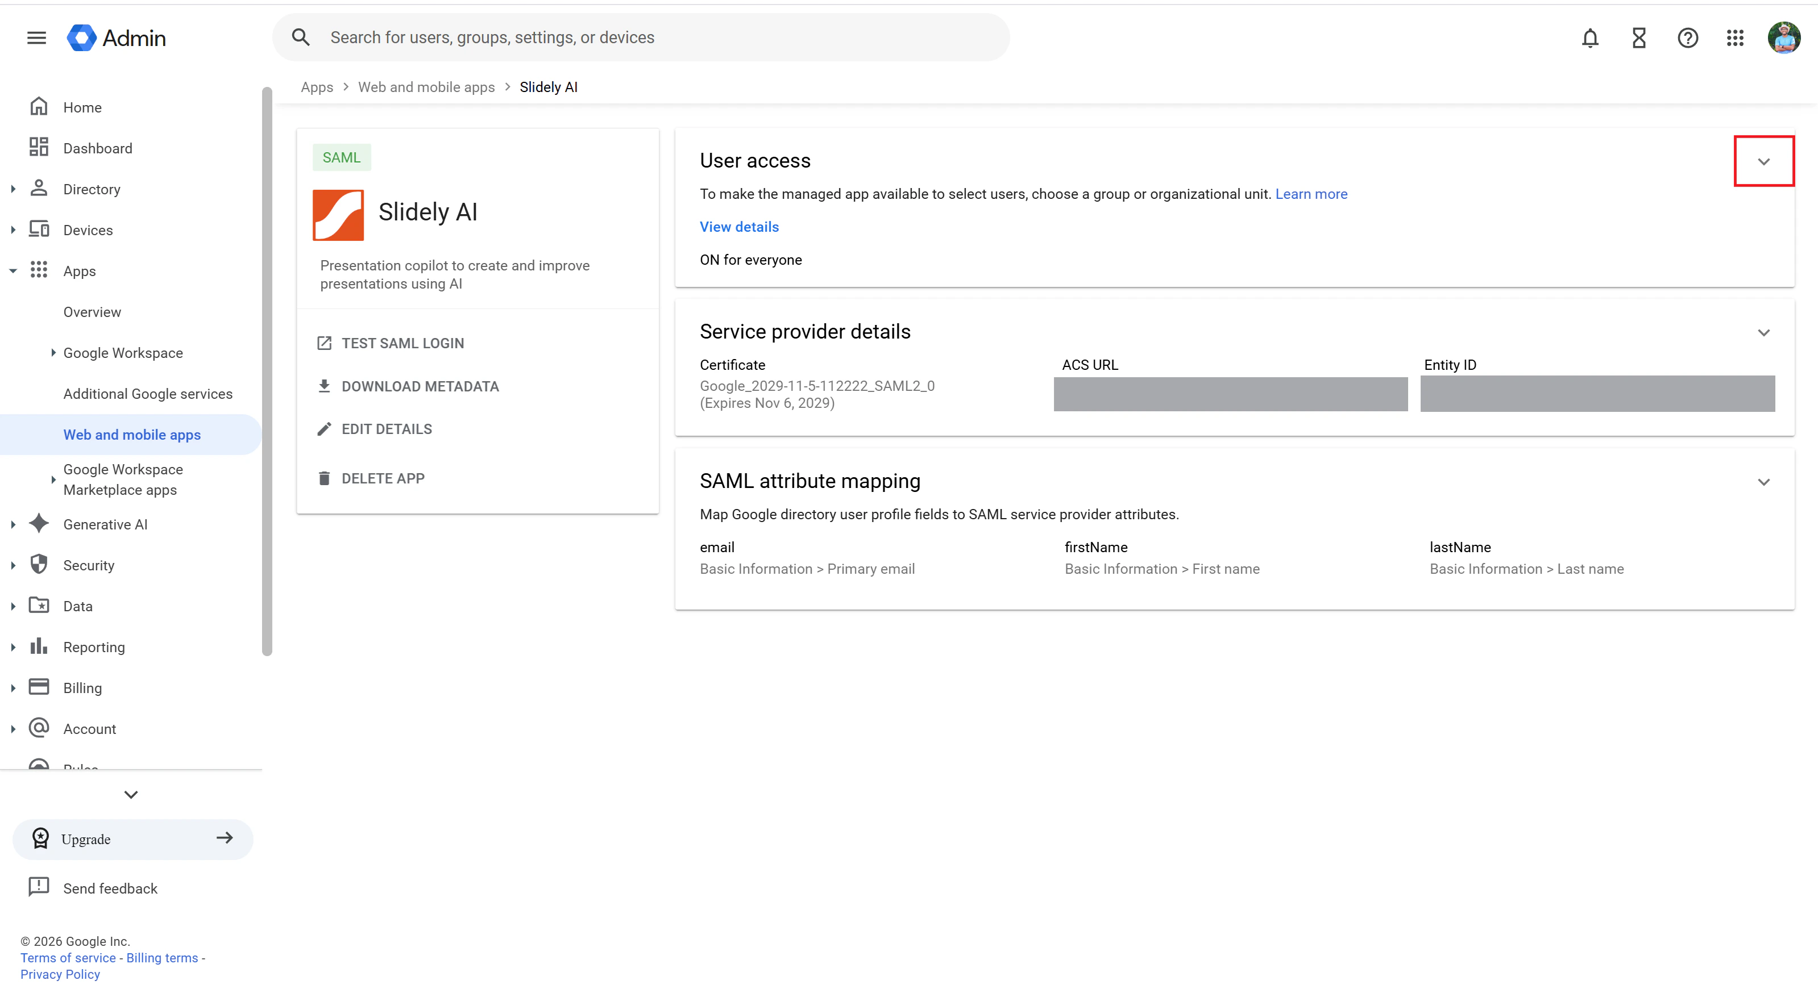Click the Upgrade button
This screenshot has width=1818, height=993.
point(132,839)
